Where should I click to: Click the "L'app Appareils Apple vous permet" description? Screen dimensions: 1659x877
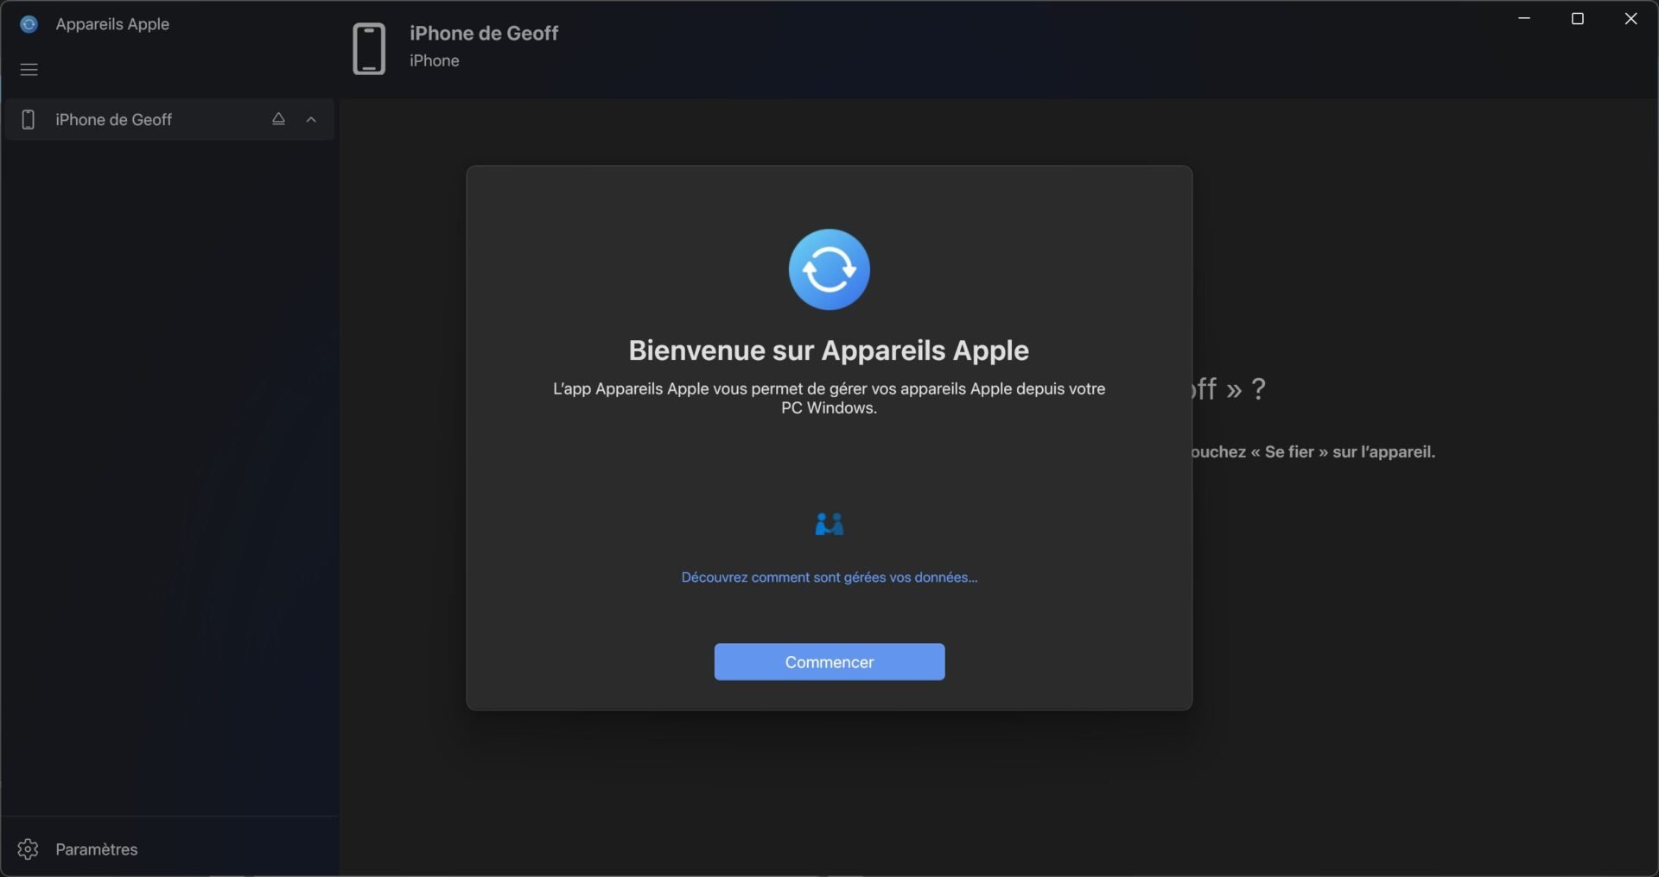pos(829,398)
